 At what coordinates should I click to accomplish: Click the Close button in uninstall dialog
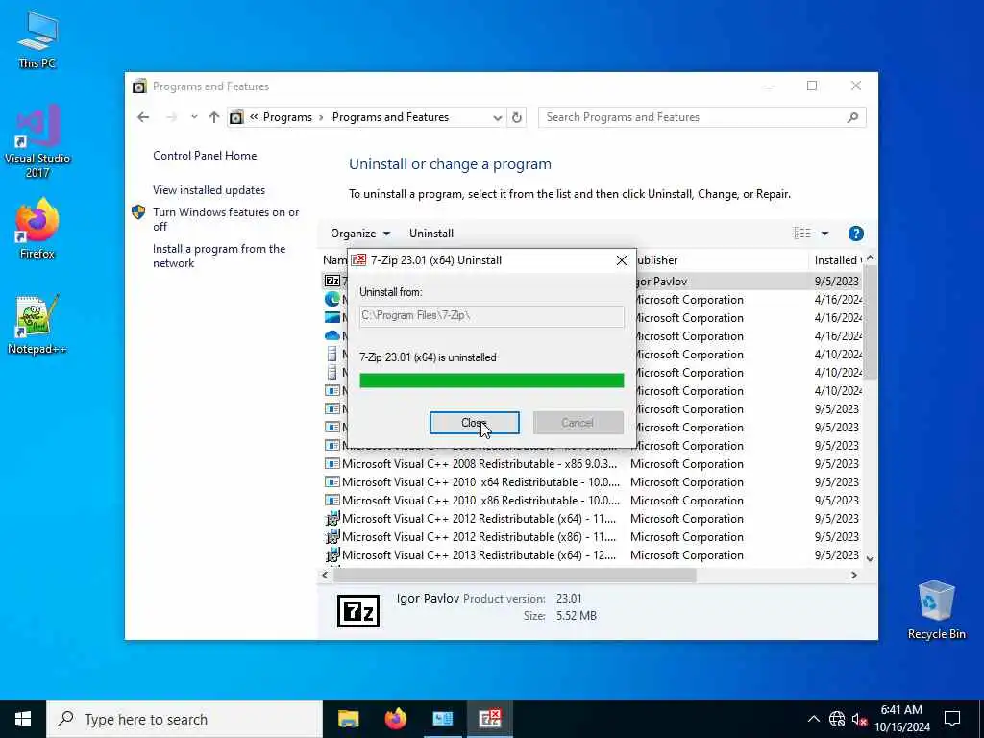(x=474, y=423)
